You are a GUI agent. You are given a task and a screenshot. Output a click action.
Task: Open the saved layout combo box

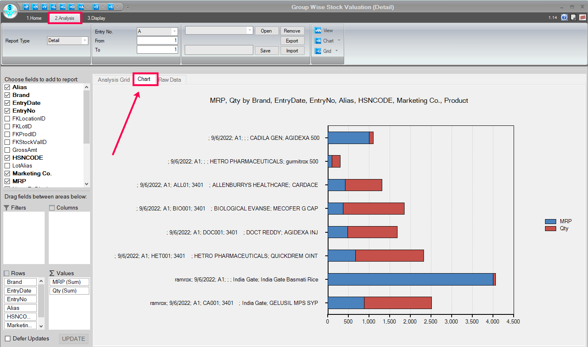click(x=219, y=31)
